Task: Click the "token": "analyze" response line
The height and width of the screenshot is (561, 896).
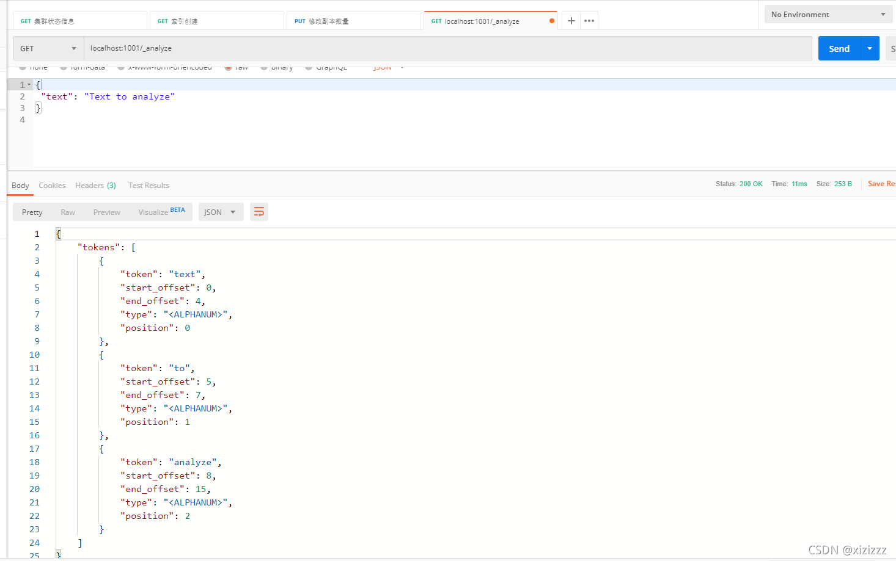Action: 171,462
